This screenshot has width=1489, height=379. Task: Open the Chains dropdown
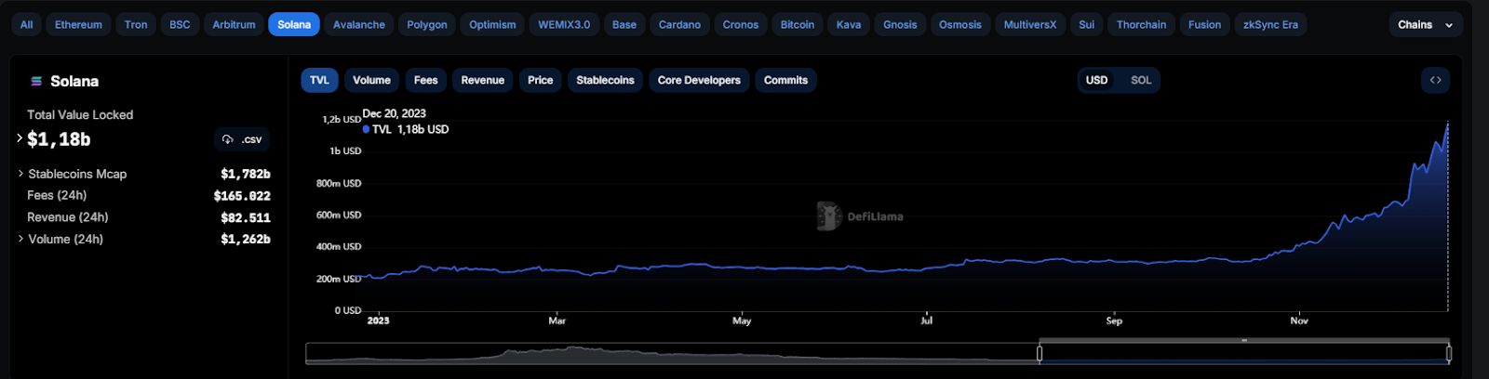(1425, 25)
